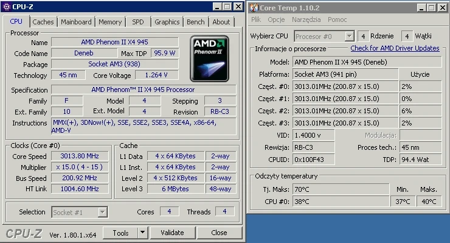Click the HT Link value '1004.60 MHz'

pos(80,189)
